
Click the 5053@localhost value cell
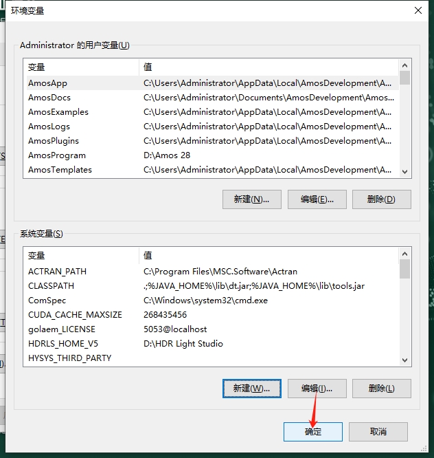175,329
